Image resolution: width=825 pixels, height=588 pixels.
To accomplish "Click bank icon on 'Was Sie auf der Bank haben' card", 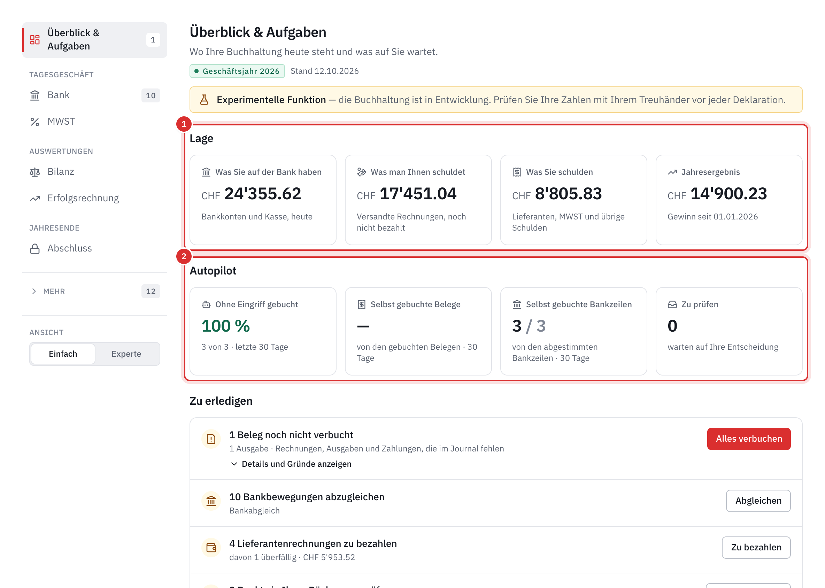I will pyautogui.click(x=206, y=172).
